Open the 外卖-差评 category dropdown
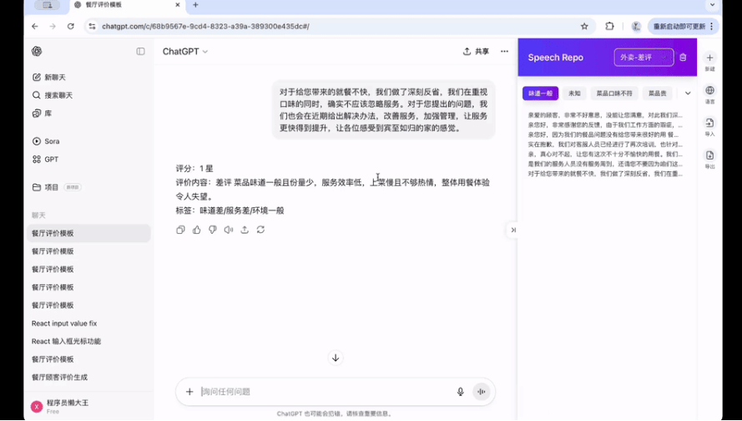Screen dimensions: 742x421 click(644, 58)
